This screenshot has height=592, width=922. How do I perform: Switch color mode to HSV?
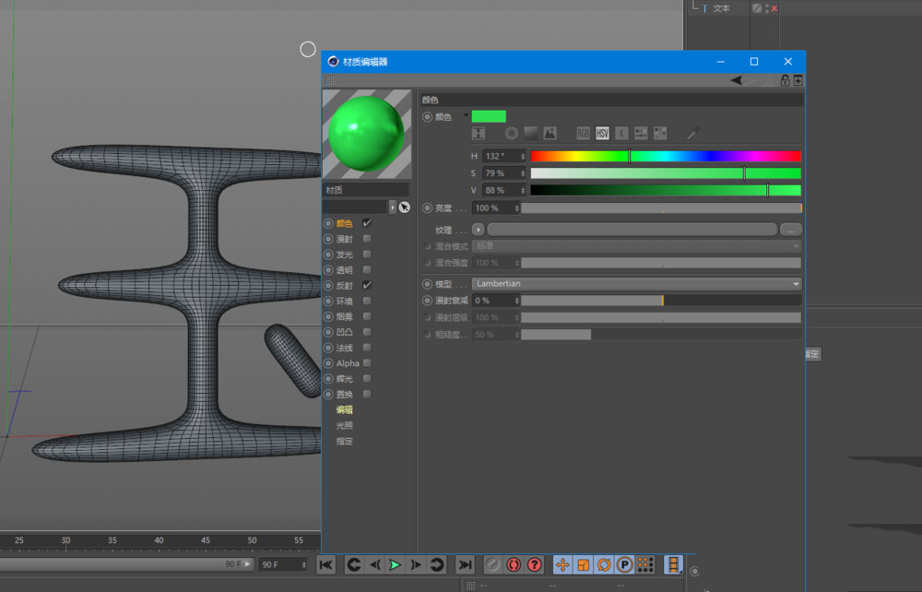click(602, 134)
